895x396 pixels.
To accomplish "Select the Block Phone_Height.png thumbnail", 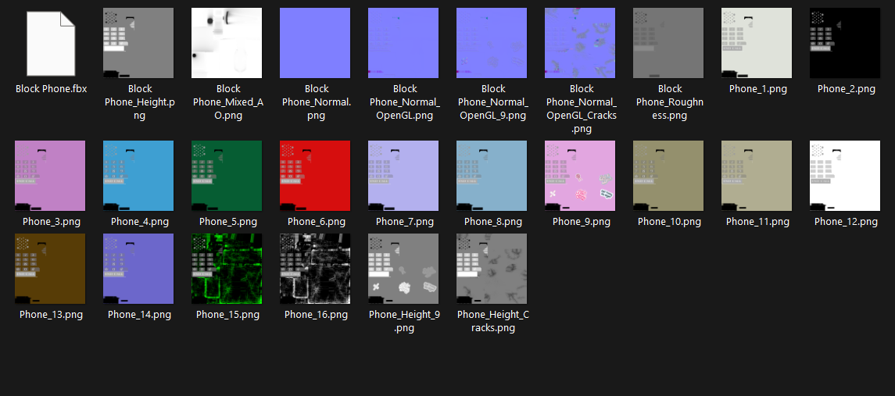I will tap(138, 43).
